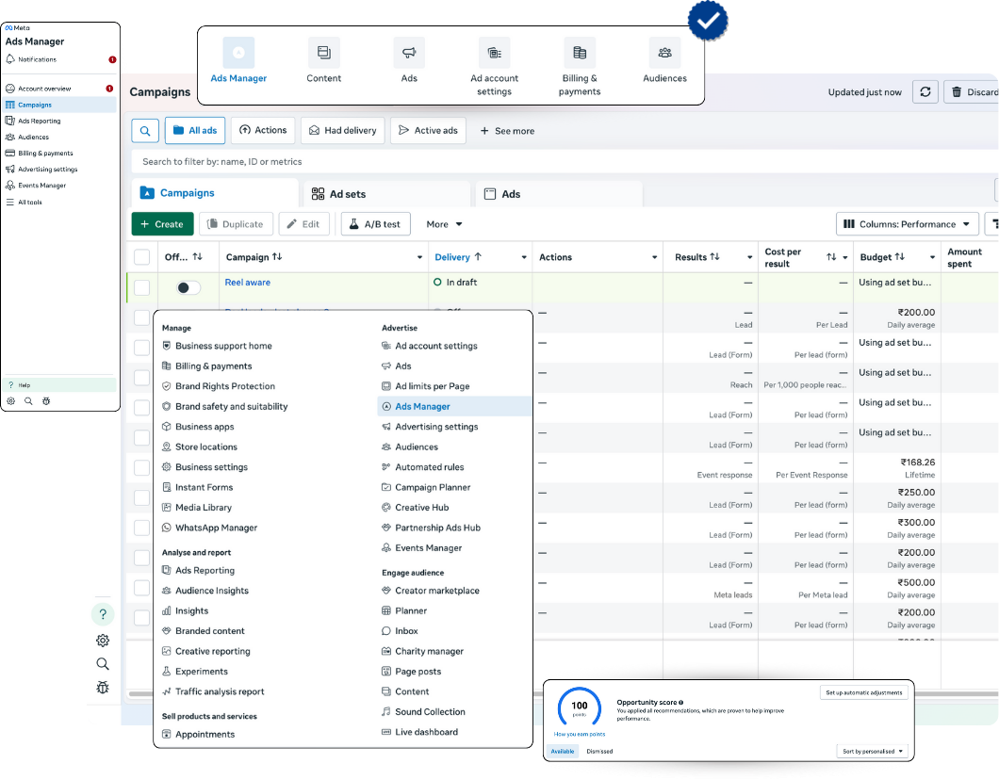Click the A/B test button
999x780 pixels.
tap(375, 224)
